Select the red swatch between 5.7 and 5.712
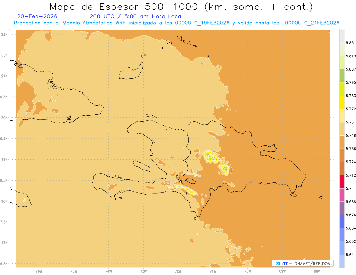 point(342,182)
